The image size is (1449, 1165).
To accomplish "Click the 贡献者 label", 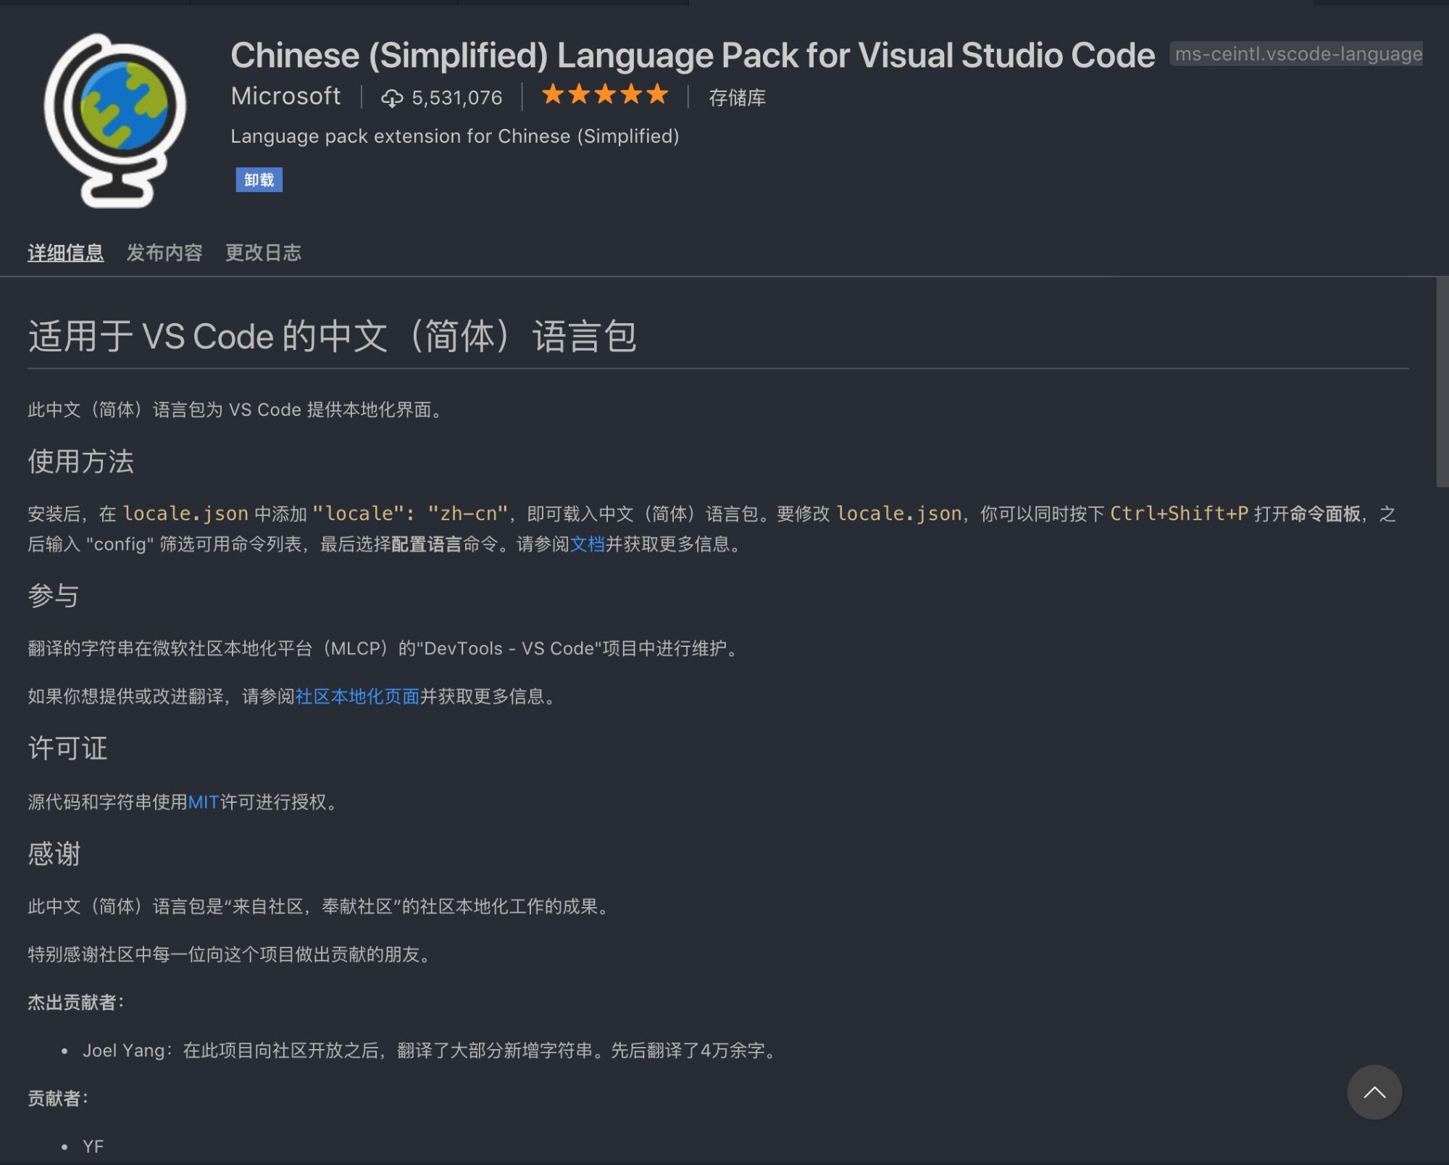I will (x=58, y=1098).
